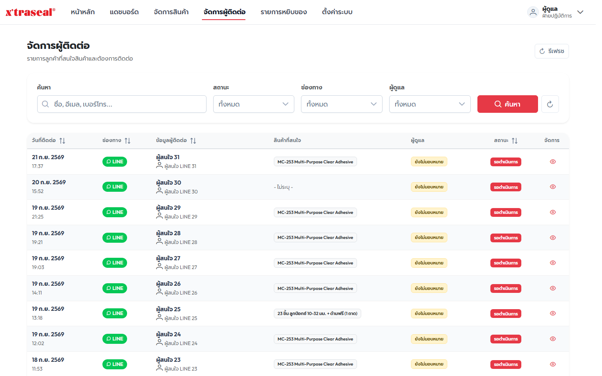This screenshot has height=376, width=602.
Task: Click the user avatar icon
Action: [x=533, y=12]
